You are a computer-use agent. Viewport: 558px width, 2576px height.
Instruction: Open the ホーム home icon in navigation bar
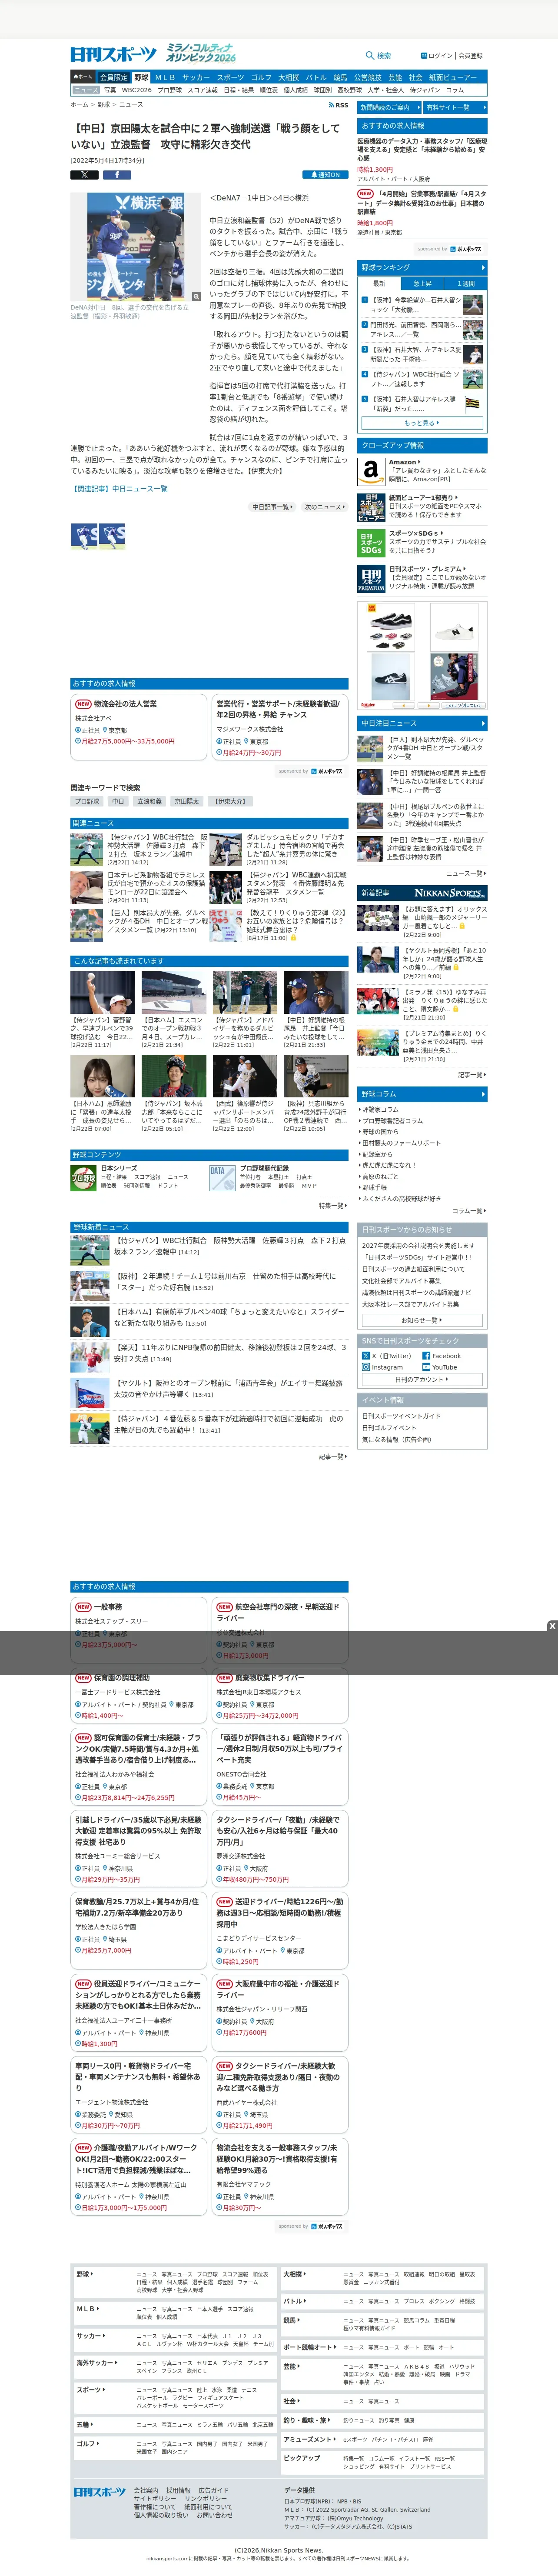coord(83,77)
